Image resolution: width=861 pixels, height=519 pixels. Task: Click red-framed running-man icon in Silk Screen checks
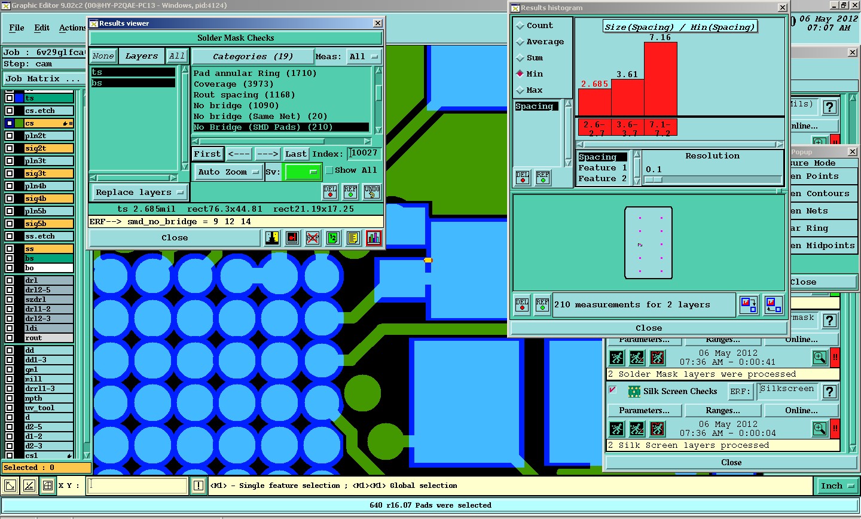click(657, 429)
